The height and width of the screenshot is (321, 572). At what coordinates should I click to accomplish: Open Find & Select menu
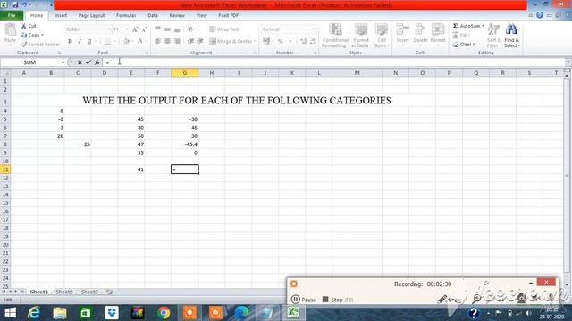pyautogui.click(x=511, y=36)
